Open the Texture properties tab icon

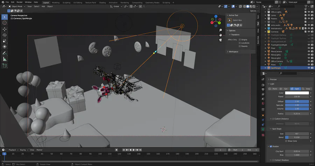click(263, 135)
